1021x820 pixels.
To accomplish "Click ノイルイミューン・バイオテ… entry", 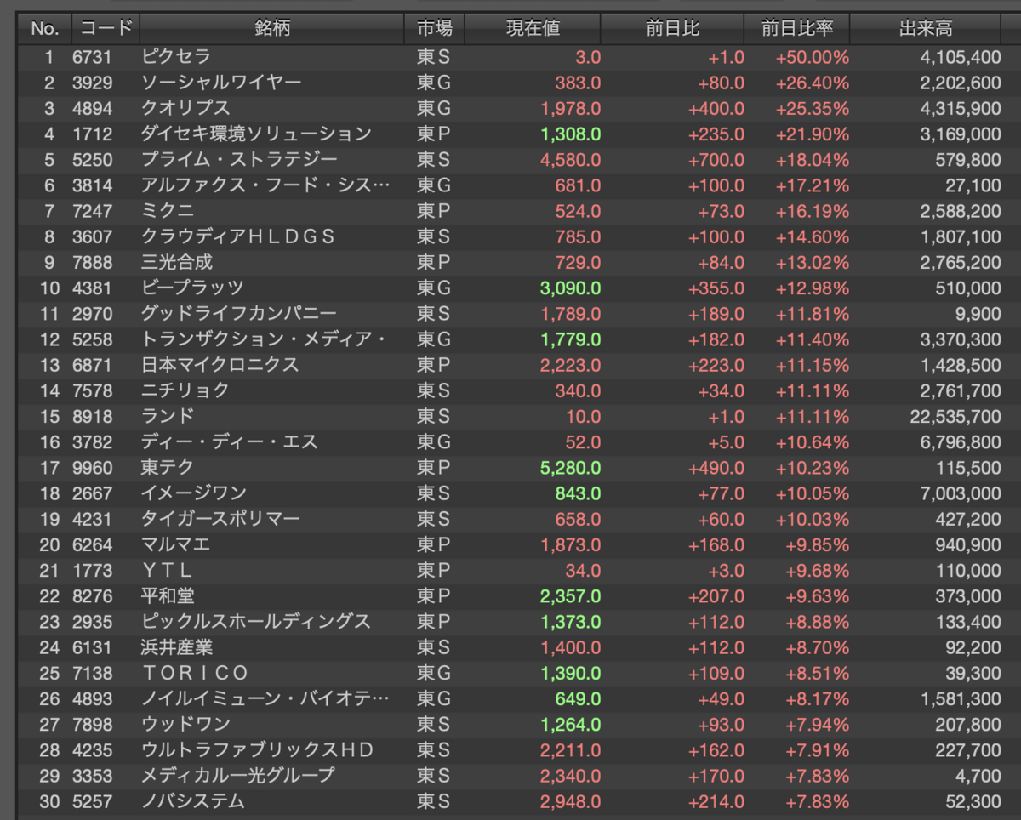I will (x=266, y=698).
